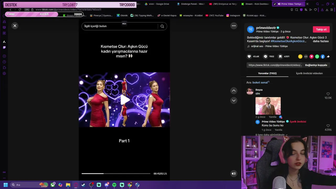The height and width of the screenshot is (189, 336).
Task: Share video to Facebook
Action: (323, 56)
